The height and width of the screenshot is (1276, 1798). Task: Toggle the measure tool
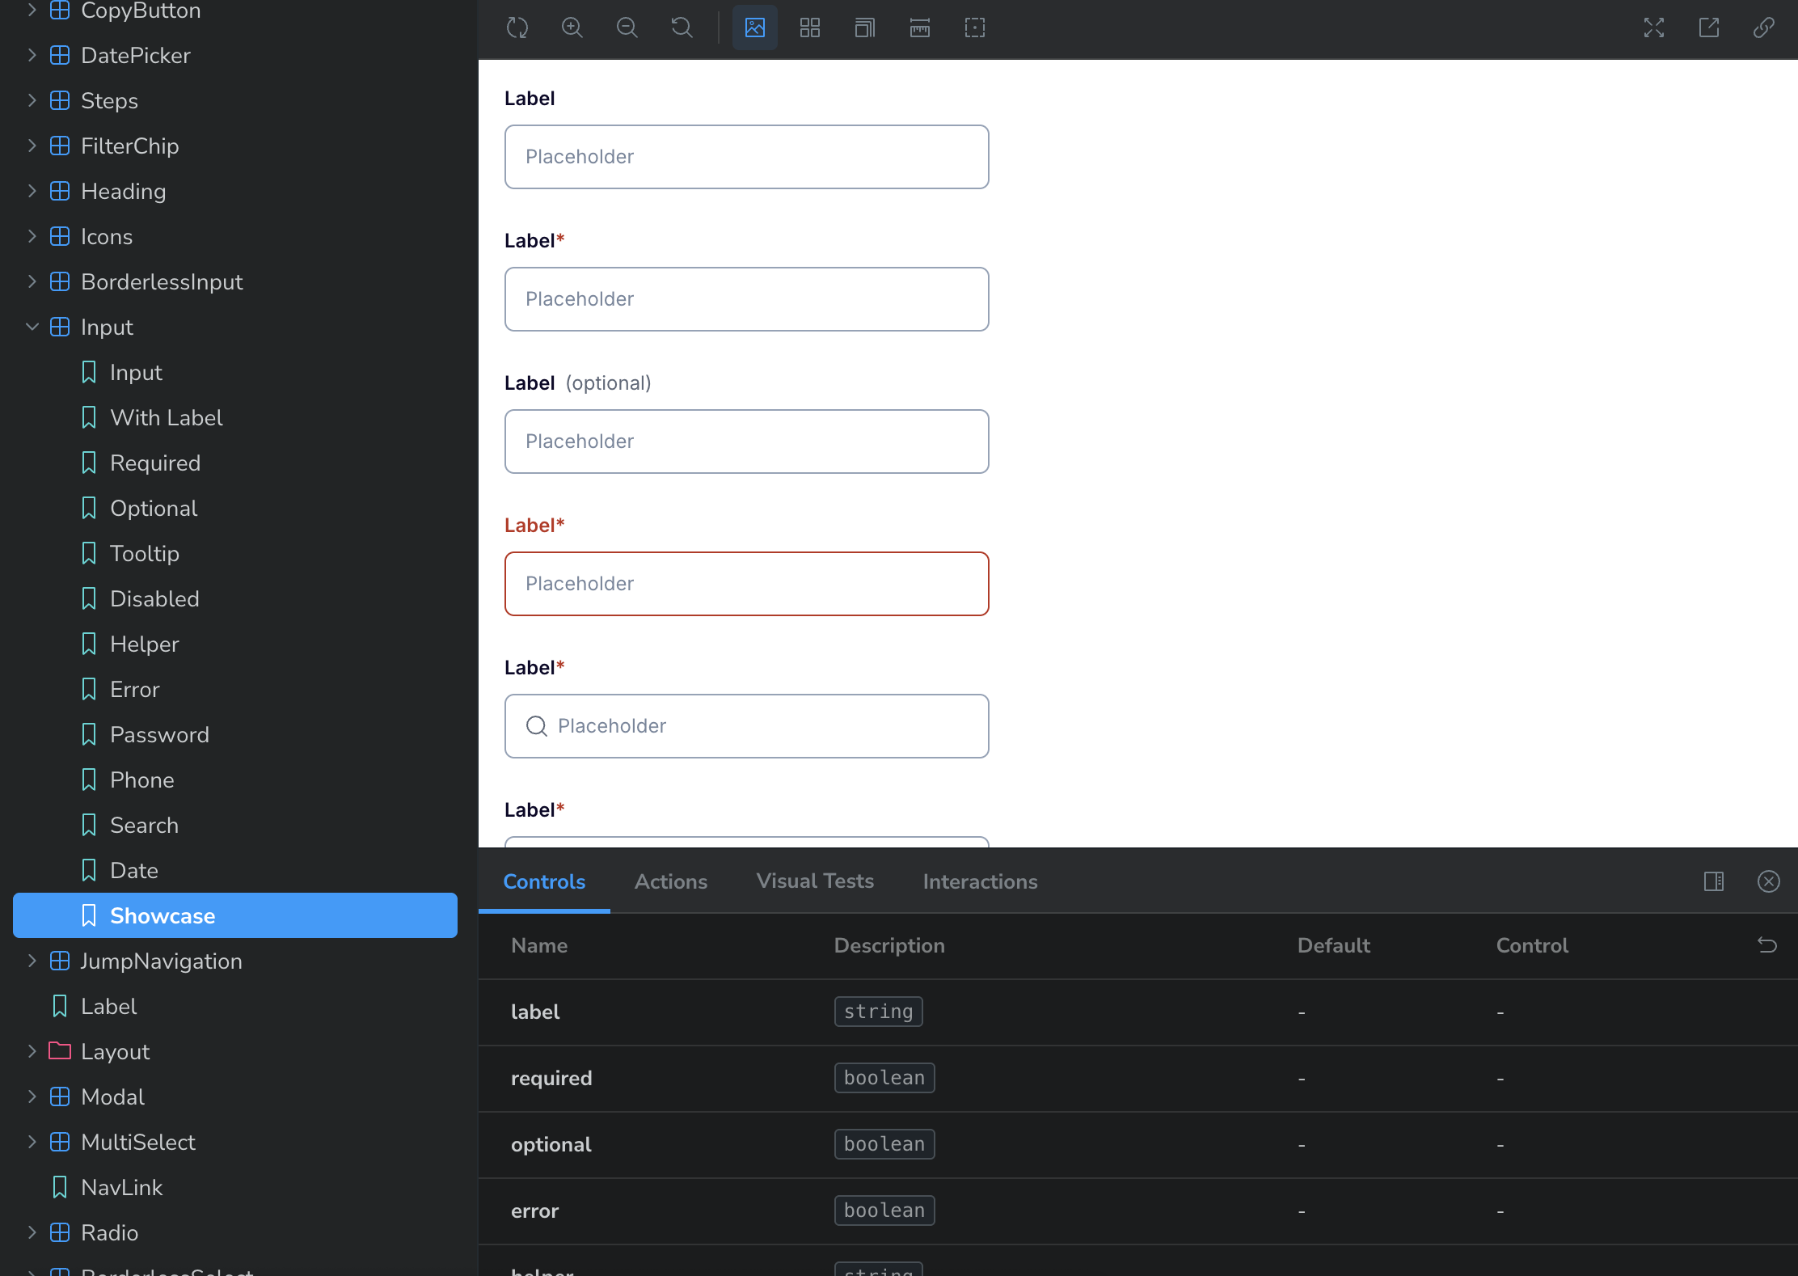[x=920, y=28]
